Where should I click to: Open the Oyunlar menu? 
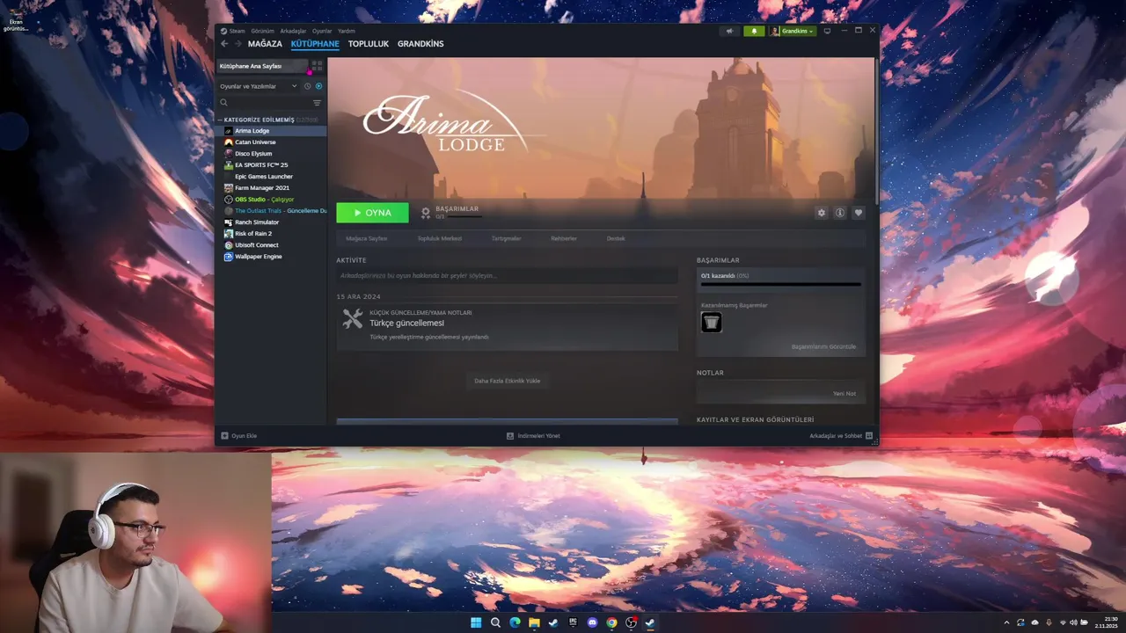(x=322, y=31)
